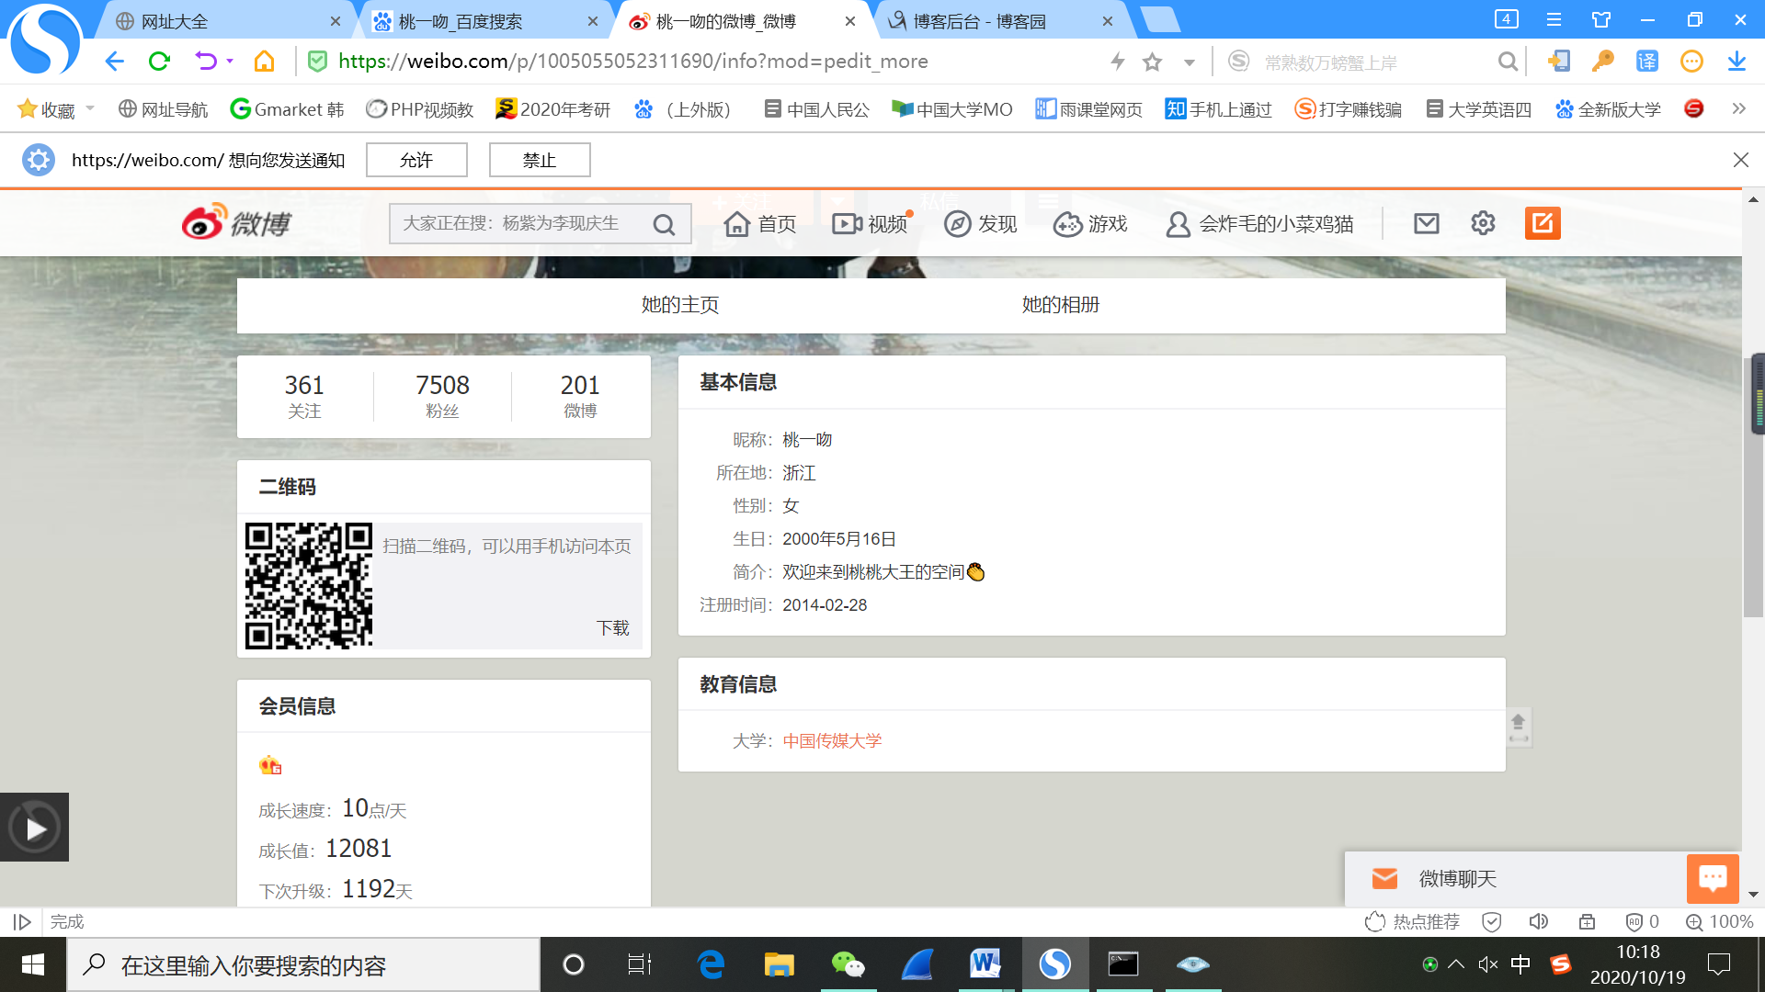This screenshot has height=992, width=1765.
Task: Open the side video player panel
Action: pyautogui.click(x=35, y=828)
